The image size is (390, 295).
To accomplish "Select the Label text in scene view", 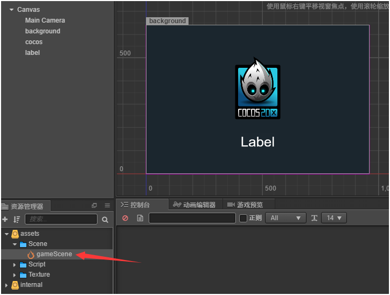I will (x=257, y=142).
